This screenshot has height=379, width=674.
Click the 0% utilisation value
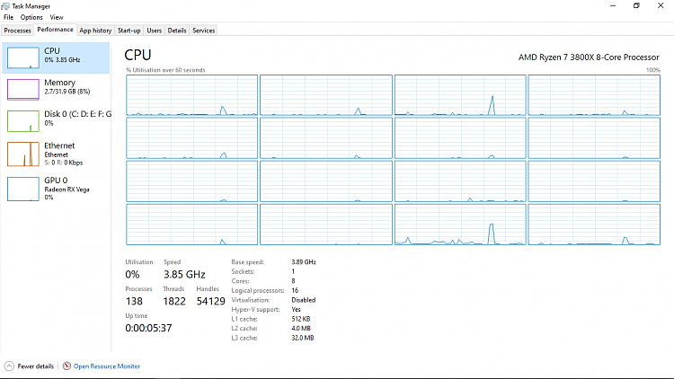(132, 275)
